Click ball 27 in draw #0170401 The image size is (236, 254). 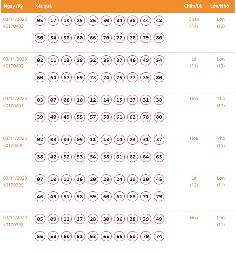(x=133, y=100)
